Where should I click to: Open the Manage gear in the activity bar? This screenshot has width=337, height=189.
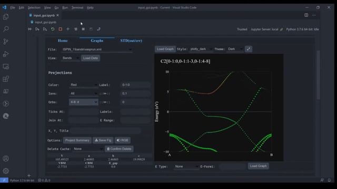pos(6,171)
